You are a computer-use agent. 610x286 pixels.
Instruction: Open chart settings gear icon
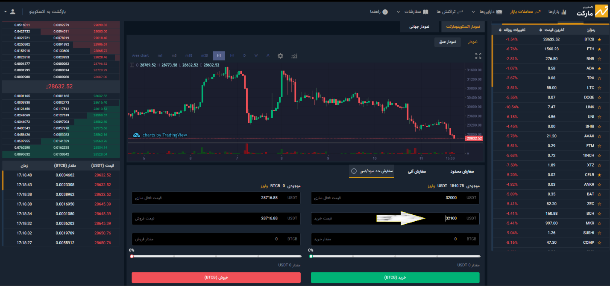coord(280,56)
